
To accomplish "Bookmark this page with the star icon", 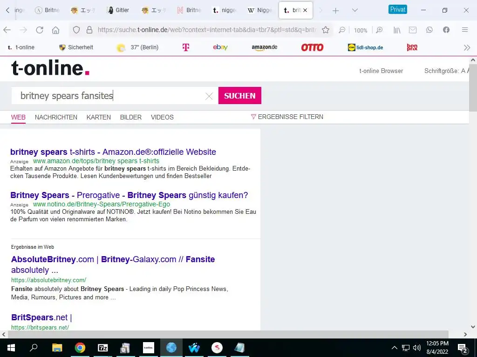I will [x=326, y=30].
